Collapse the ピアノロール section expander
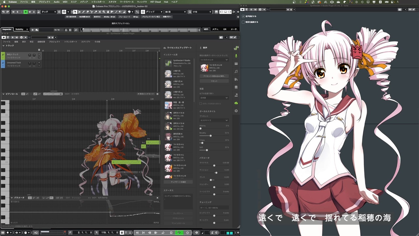This screenshot has width=419, height=236. [x=3, y=94]
